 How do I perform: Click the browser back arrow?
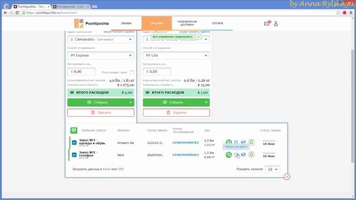6,13
